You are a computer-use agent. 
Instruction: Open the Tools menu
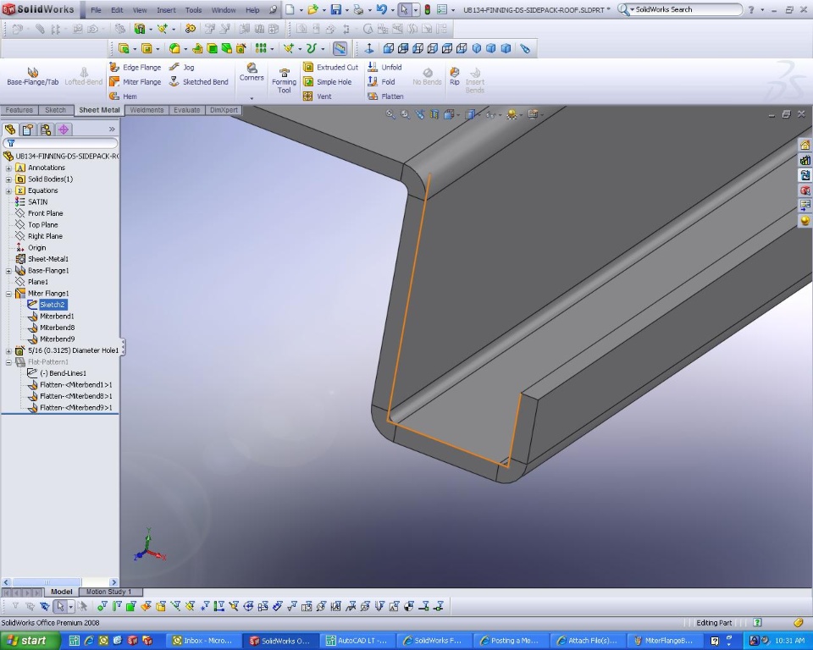pos(193,10)
